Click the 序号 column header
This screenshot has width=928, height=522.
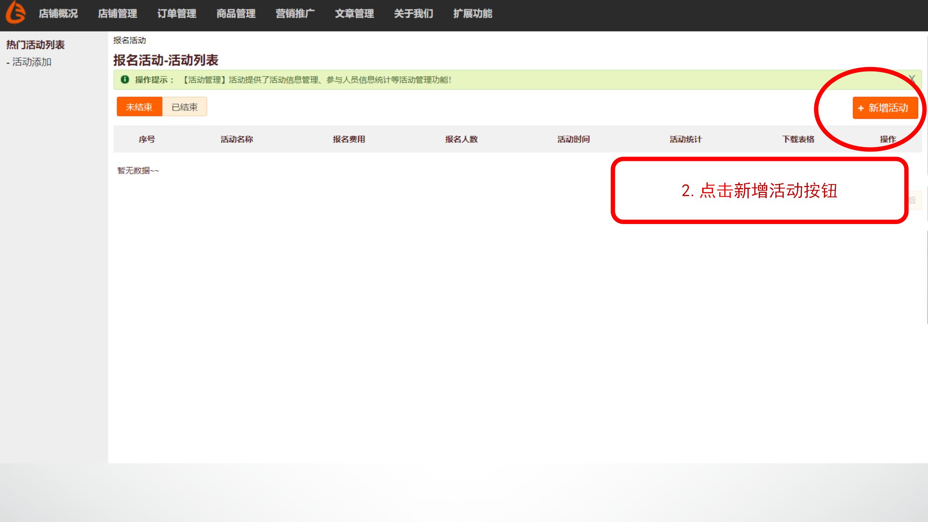(x=147, y=139)
